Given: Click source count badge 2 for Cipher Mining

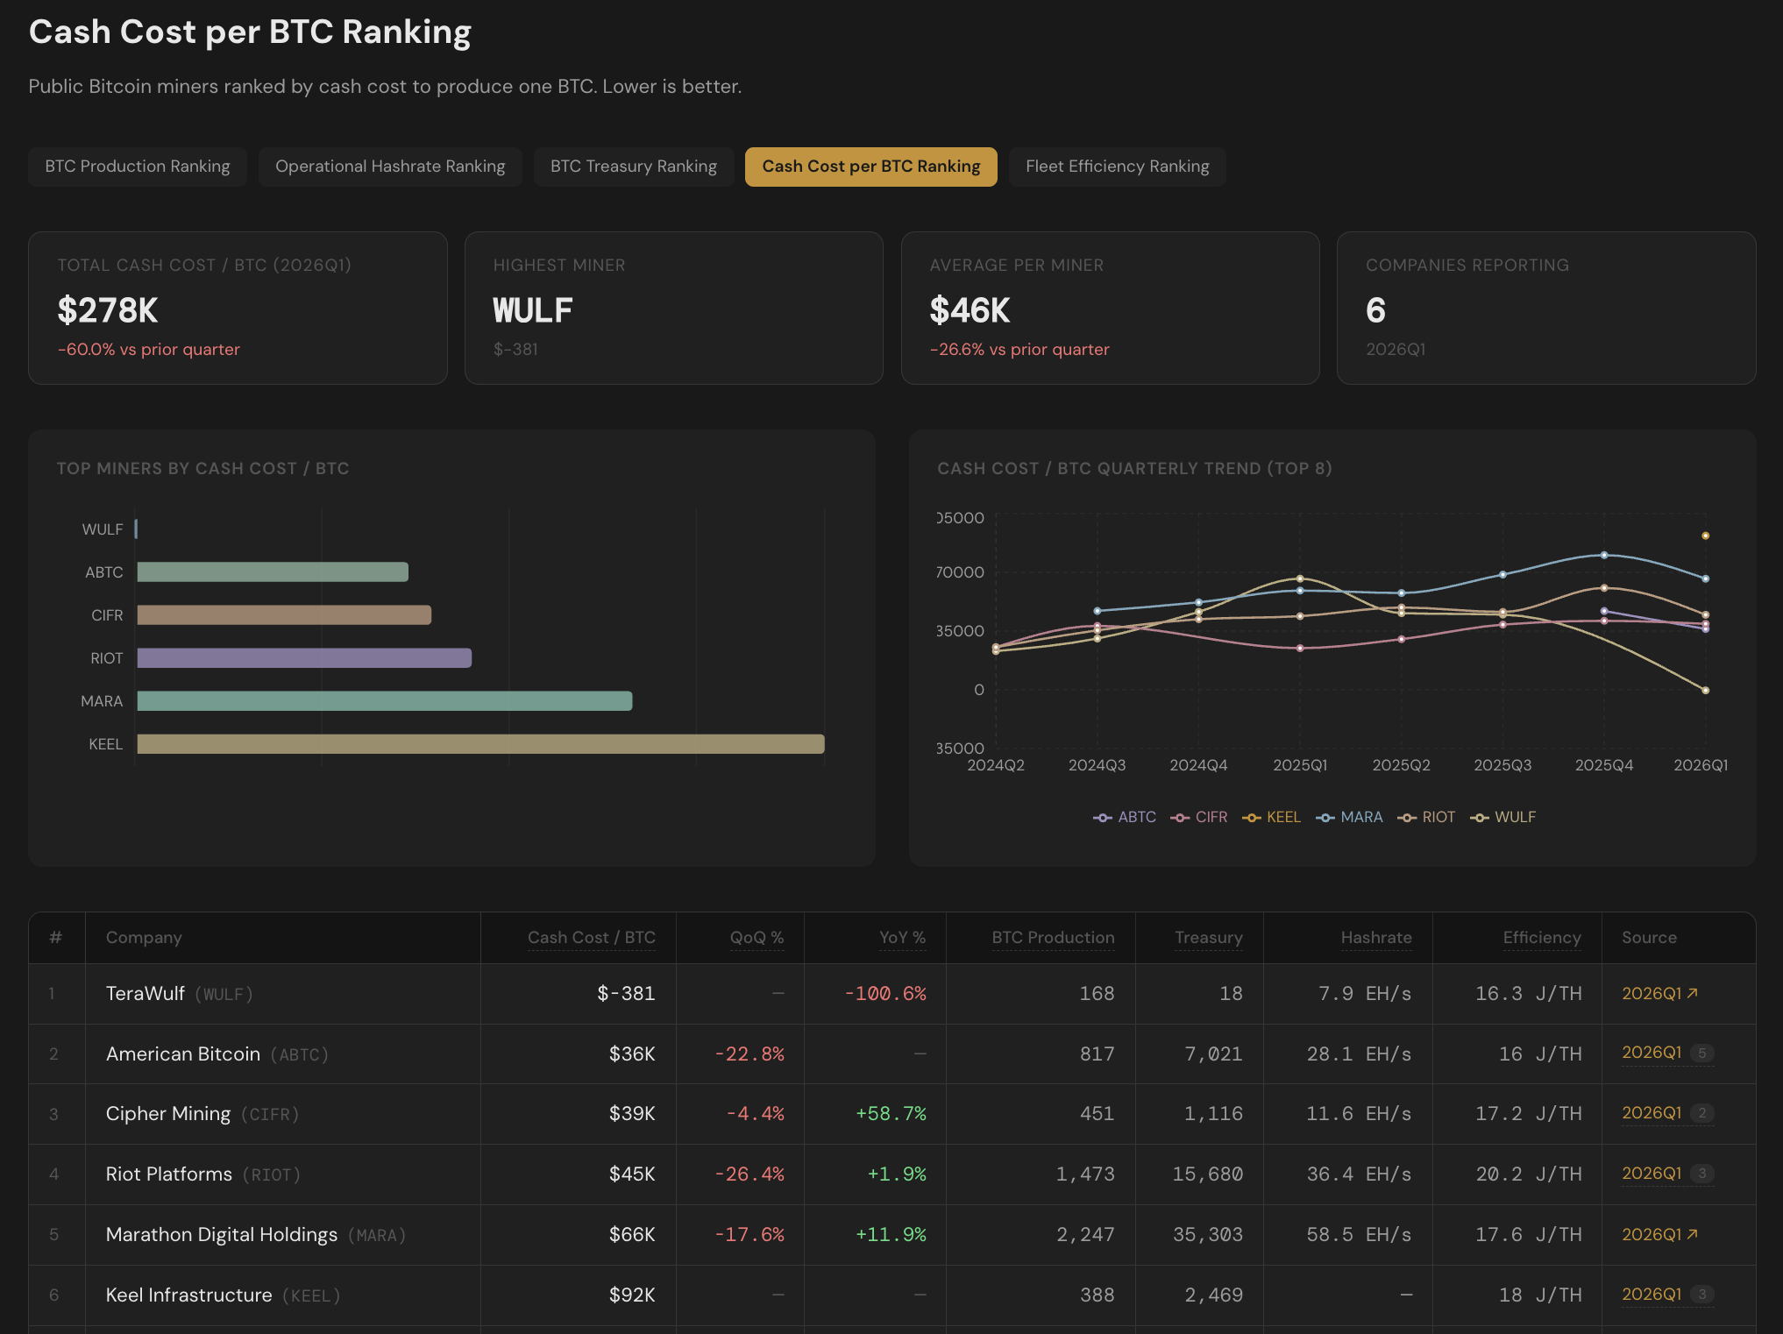Looking at the screenshot, I should (x=1701, y=1113).
